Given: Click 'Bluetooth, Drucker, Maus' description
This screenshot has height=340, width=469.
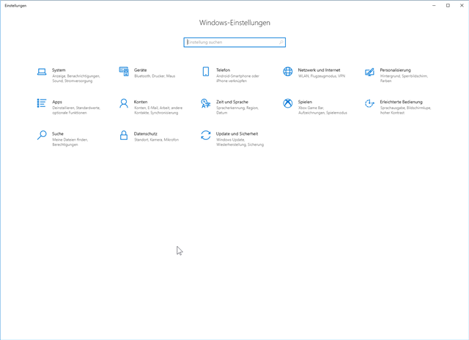Looking at the screenshot, I should 155,76.
